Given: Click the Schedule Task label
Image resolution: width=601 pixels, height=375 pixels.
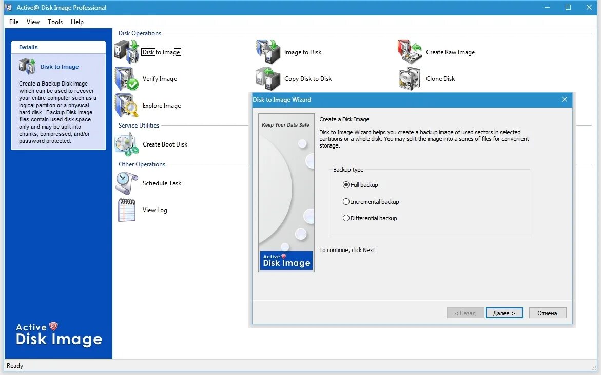Looking at the screenshot, I should coord(162,183).
